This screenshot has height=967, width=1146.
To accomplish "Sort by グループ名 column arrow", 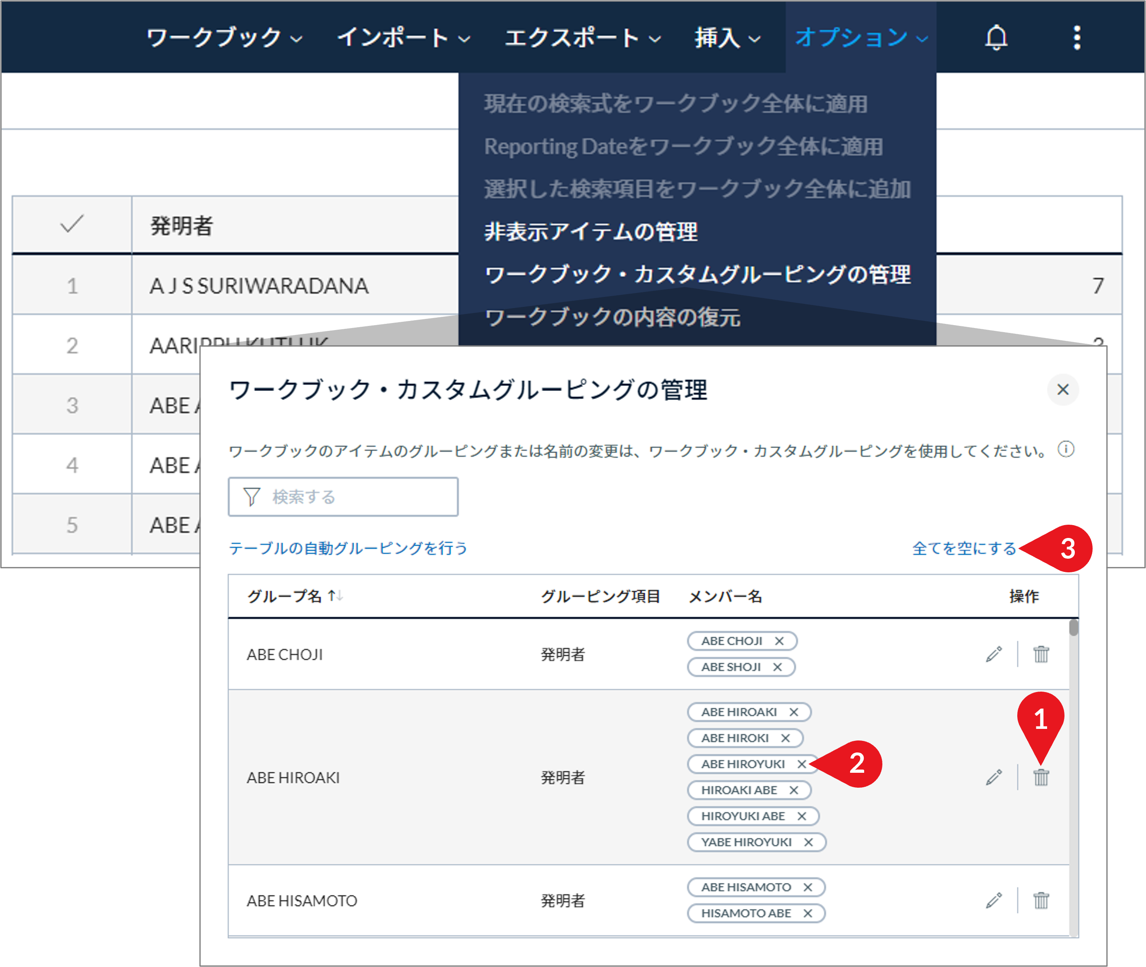I will pyautogui.click(x=335, y=596).
